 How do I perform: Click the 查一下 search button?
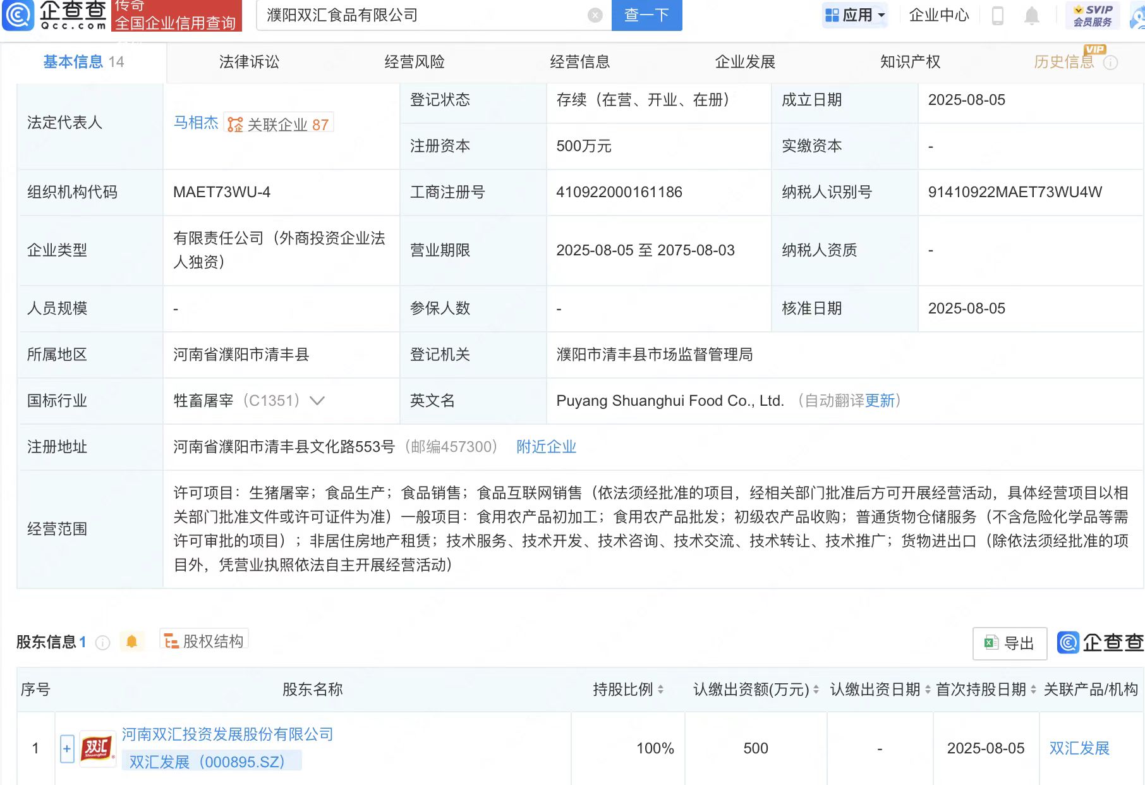(646, 15)
